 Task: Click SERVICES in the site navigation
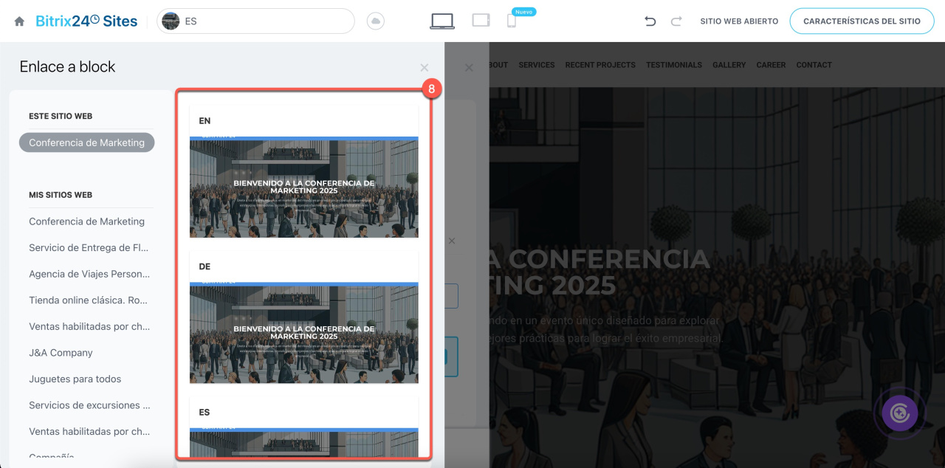click(537, 65)
